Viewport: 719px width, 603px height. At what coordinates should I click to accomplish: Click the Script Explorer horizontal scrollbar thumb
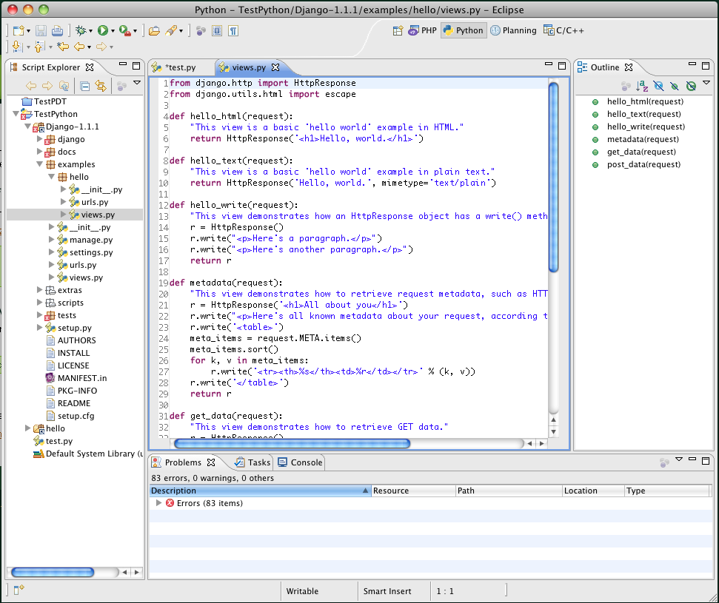point(53,572)
